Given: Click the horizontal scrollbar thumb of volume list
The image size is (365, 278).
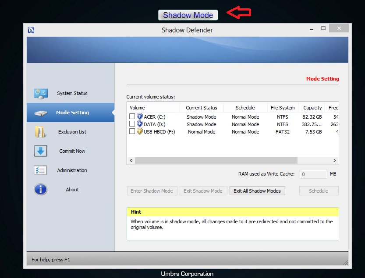Looking at the screenshot, I should tap(216, 161).
